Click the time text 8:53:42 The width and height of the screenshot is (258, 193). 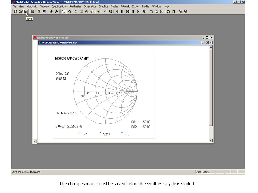[61, 79]
